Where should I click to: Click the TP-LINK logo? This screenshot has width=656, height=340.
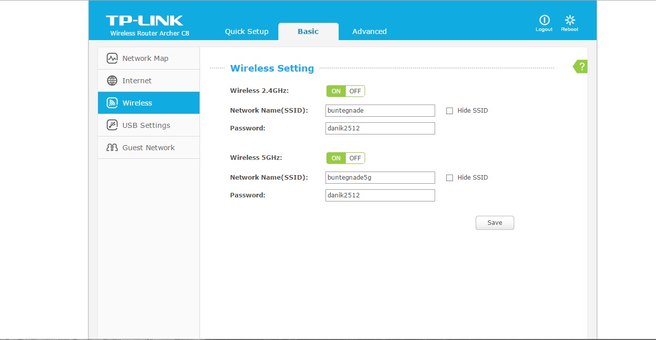[144, 21]
